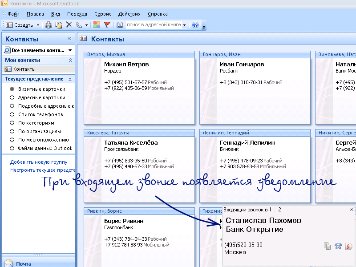Click the Контакты folder icon under Мои контакты
Screen dimensions: 356x267
8,69
